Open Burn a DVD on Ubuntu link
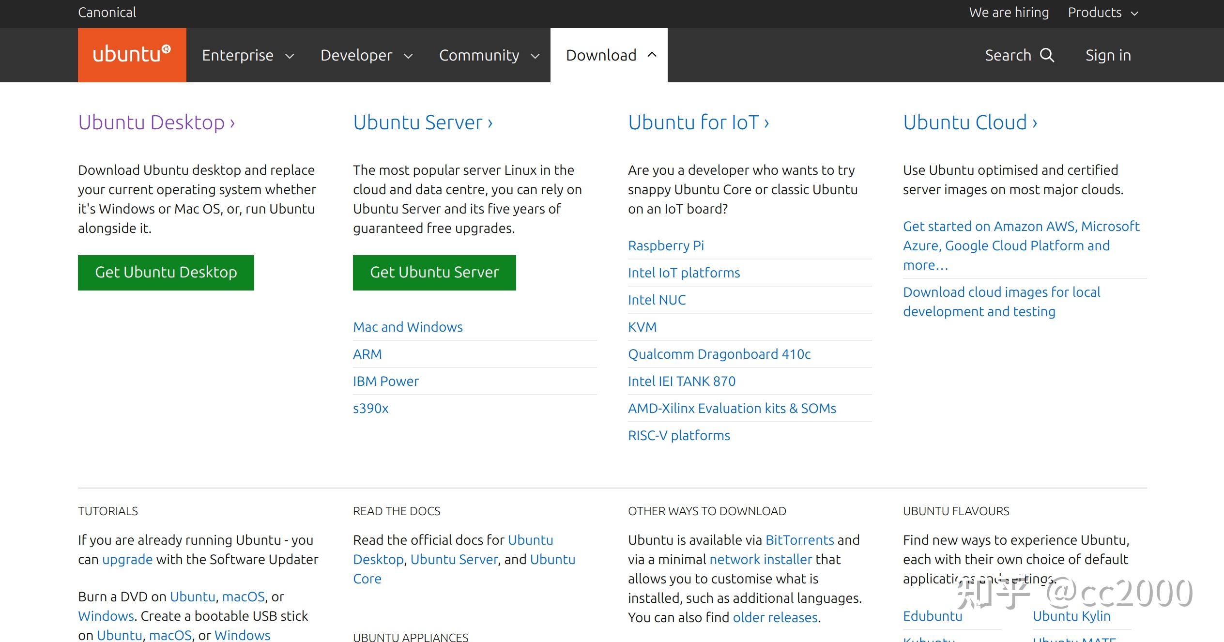1224x642 pixels. pyautogui.click(x=193, y=597)
